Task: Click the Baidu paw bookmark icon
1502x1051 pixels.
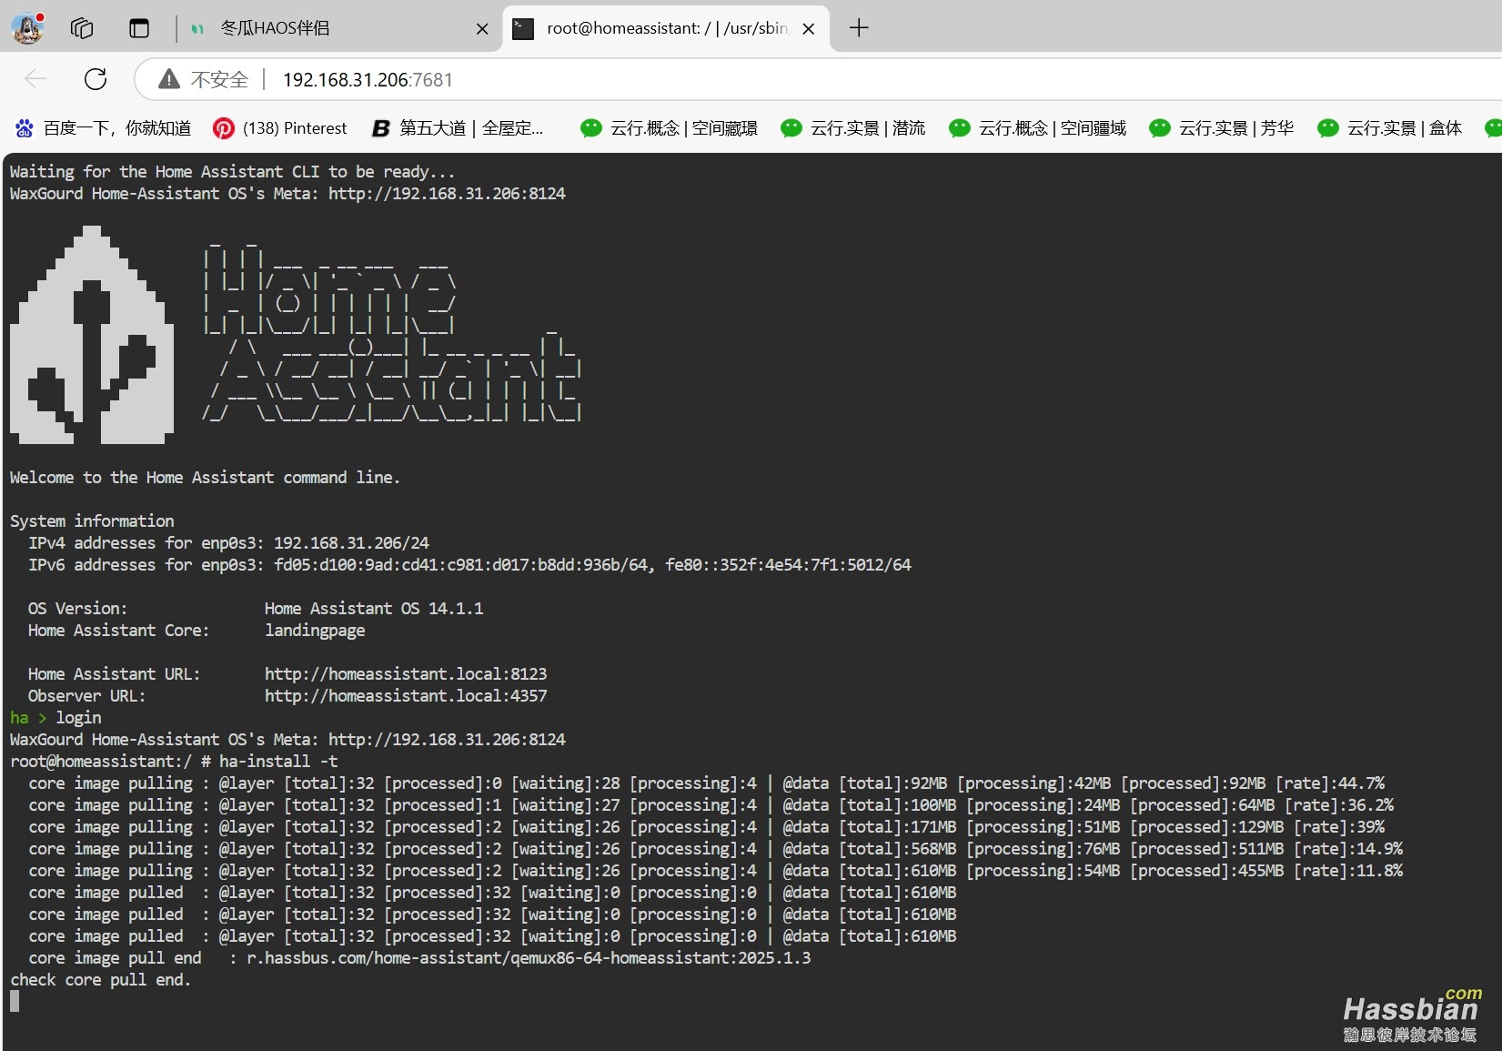Action: (x=25, y=128)
